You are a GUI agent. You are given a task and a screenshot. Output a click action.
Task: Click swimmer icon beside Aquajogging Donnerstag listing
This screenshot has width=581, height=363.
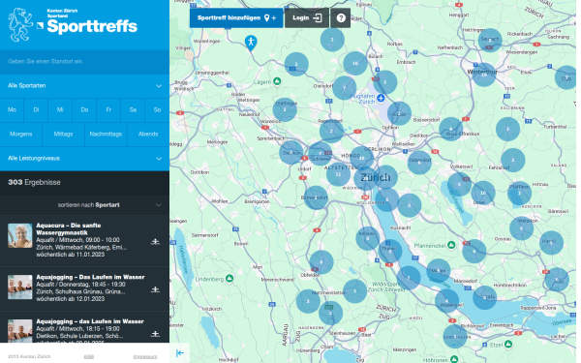155,289
